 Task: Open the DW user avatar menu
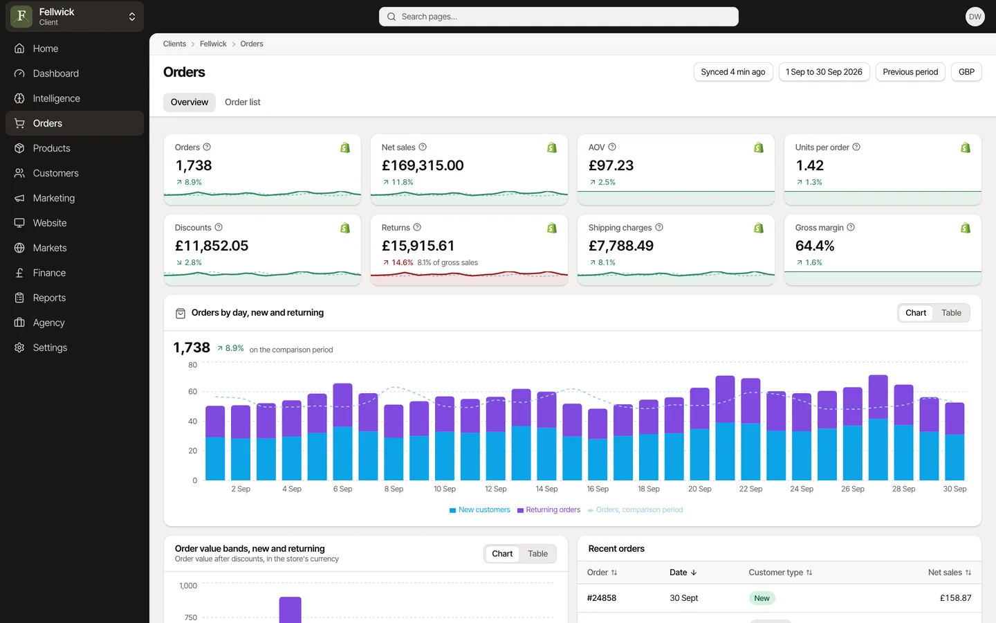tap(975, 17)
